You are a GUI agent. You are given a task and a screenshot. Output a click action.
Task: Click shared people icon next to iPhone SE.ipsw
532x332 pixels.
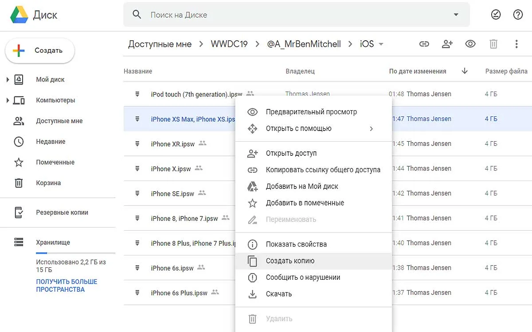(x=202, y=193)
